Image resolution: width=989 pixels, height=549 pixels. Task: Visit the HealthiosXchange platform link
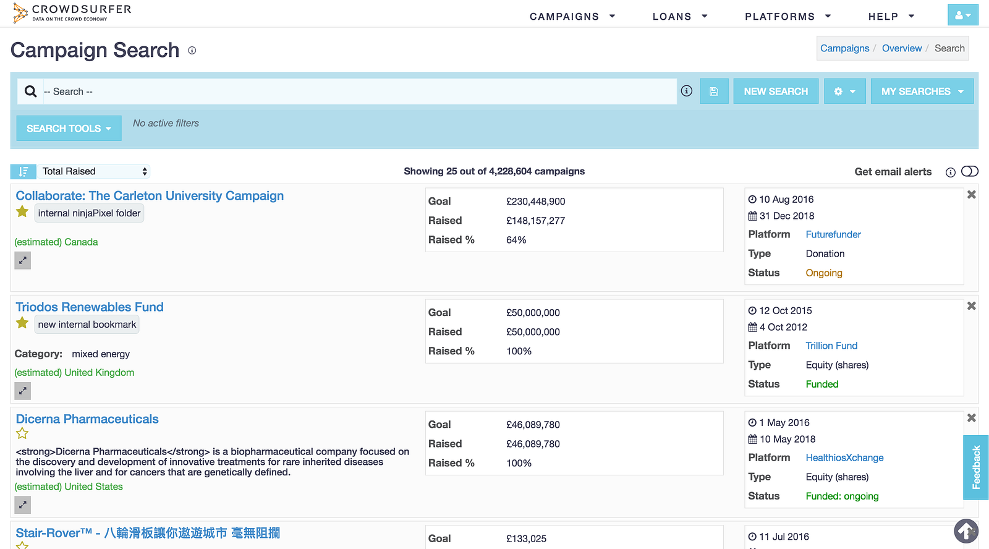click(844, 457)
